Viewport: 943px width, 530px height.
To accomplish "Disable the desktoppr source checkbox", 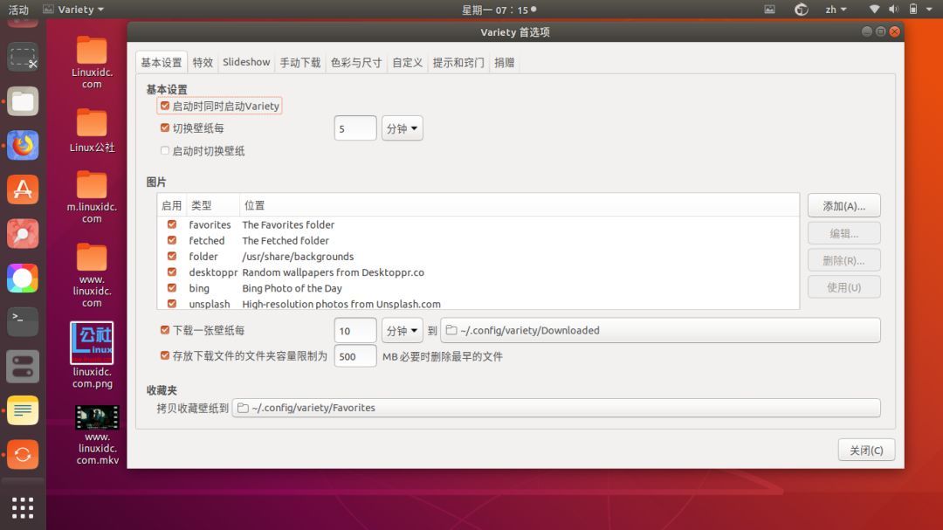I will (172, 272).
